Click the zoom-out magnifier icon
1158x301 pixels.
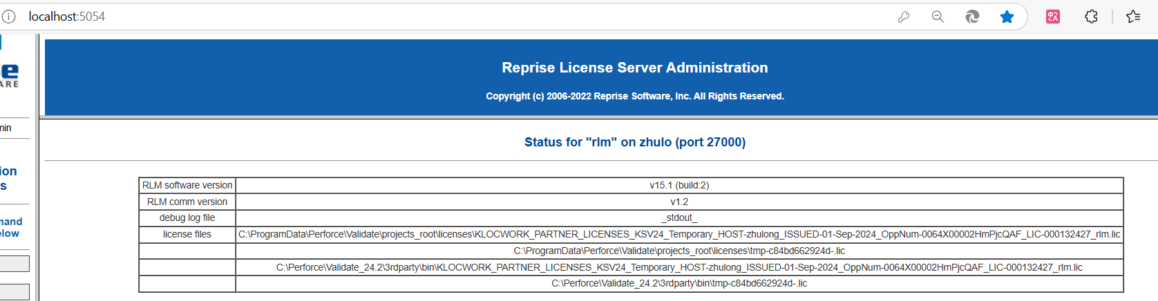tap(938, 17)
